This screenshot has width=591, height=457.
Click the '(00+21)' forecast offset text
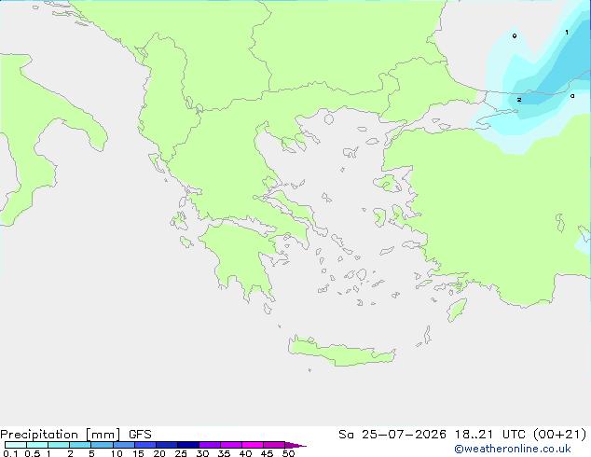click(x=560, y=435)
